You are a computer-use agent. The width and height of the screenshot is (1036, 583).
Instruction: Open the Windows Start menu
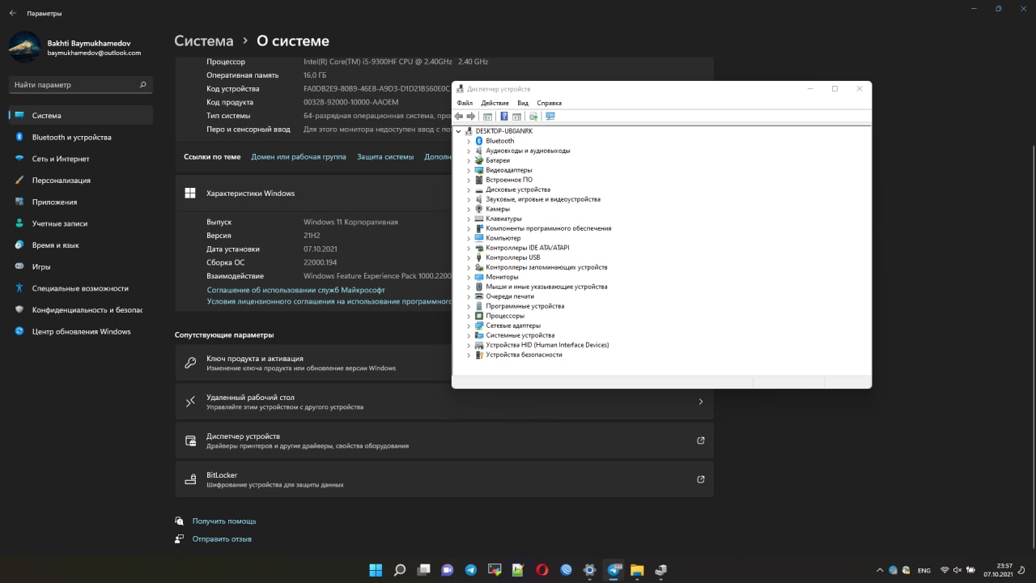[376, 570]
